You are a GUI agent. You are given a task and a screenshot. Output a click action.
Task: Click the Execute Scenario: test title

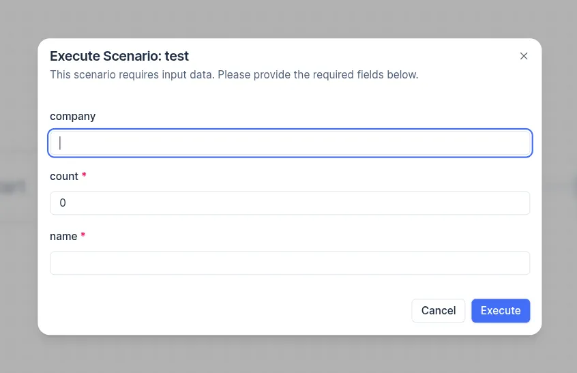(x=119, y=56)
